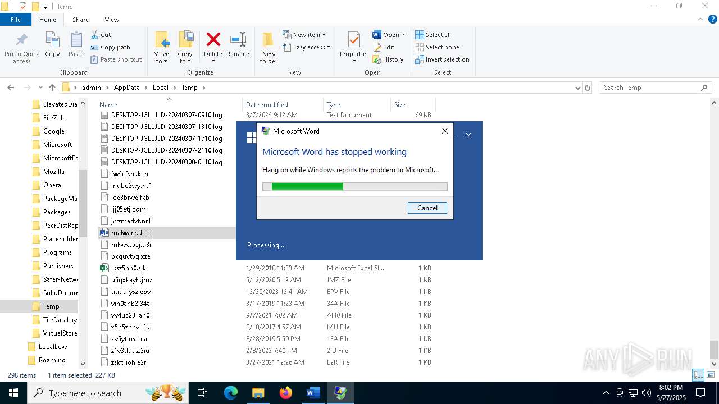Select Temp folder in navigation tree
The image size is (719, 404).
(x=51, y=306)
